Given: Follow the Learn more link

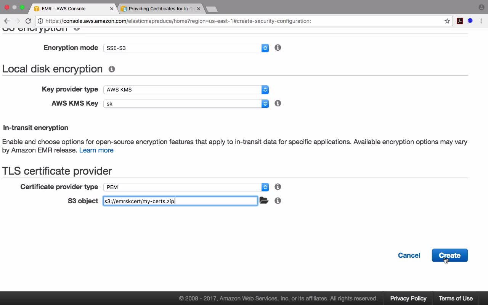Looking at the screenshot, I should coord(96,150).
